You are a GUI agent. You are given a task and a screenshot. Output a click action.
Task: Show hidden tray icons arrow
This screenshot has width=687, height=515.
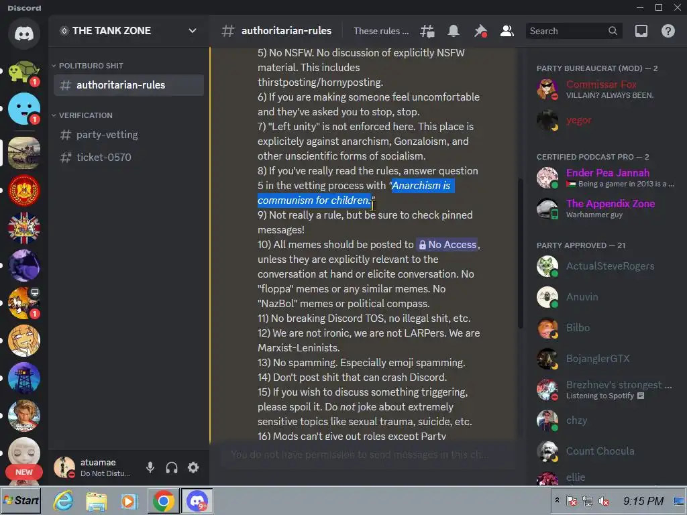[557, 500]
